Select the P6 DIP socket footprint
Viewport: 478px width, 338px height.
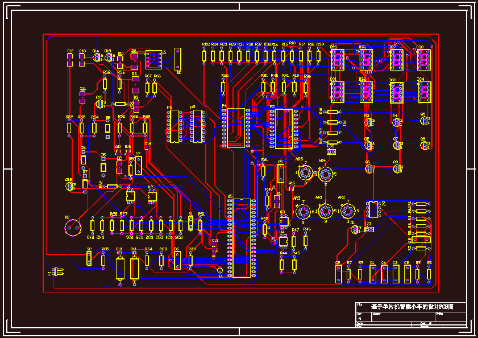[198, 126]
